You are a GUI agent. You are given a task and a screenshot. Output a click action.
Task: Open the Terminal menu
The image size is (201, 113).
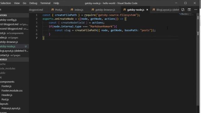(x=45, y=3)
